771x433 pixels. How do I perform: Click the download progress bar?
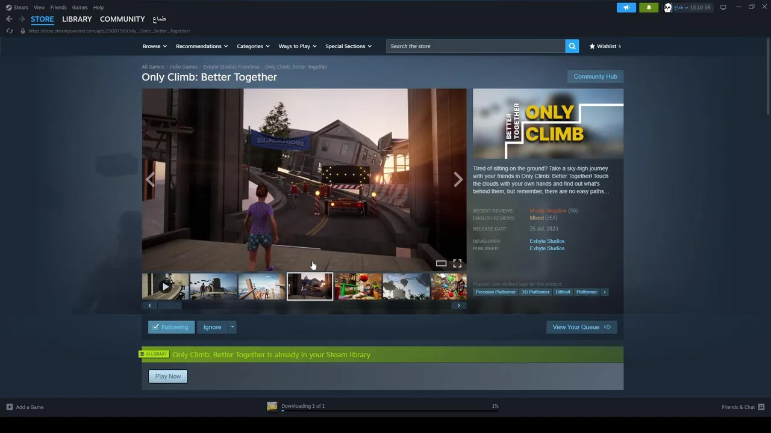pos(390,411)
